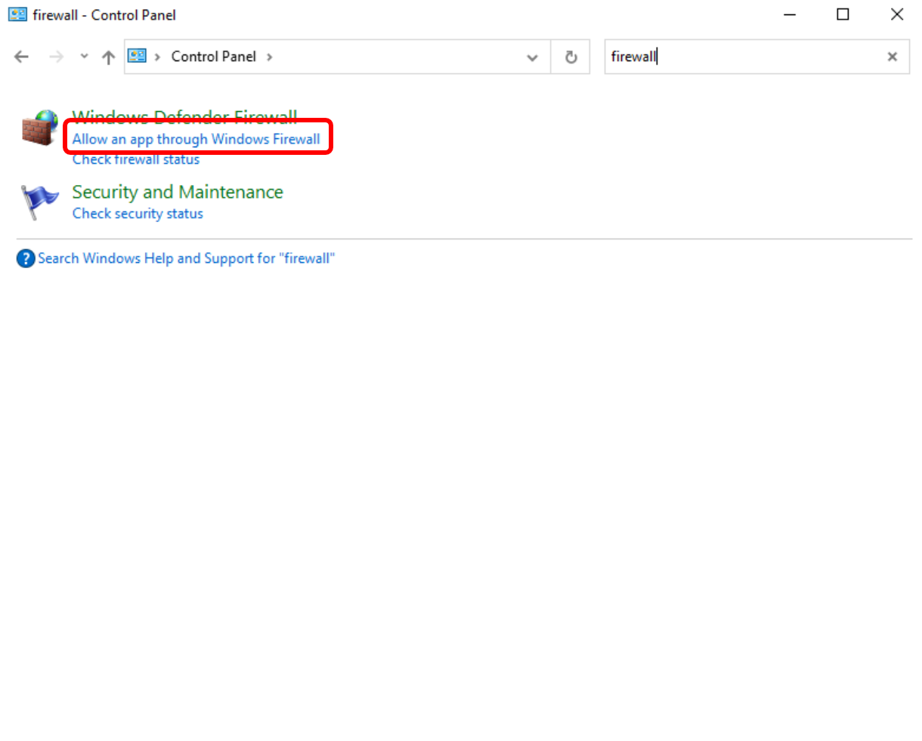Open the recent locations dropdown arrow
This screenshot has width=922, height=741.
(84, 57)
